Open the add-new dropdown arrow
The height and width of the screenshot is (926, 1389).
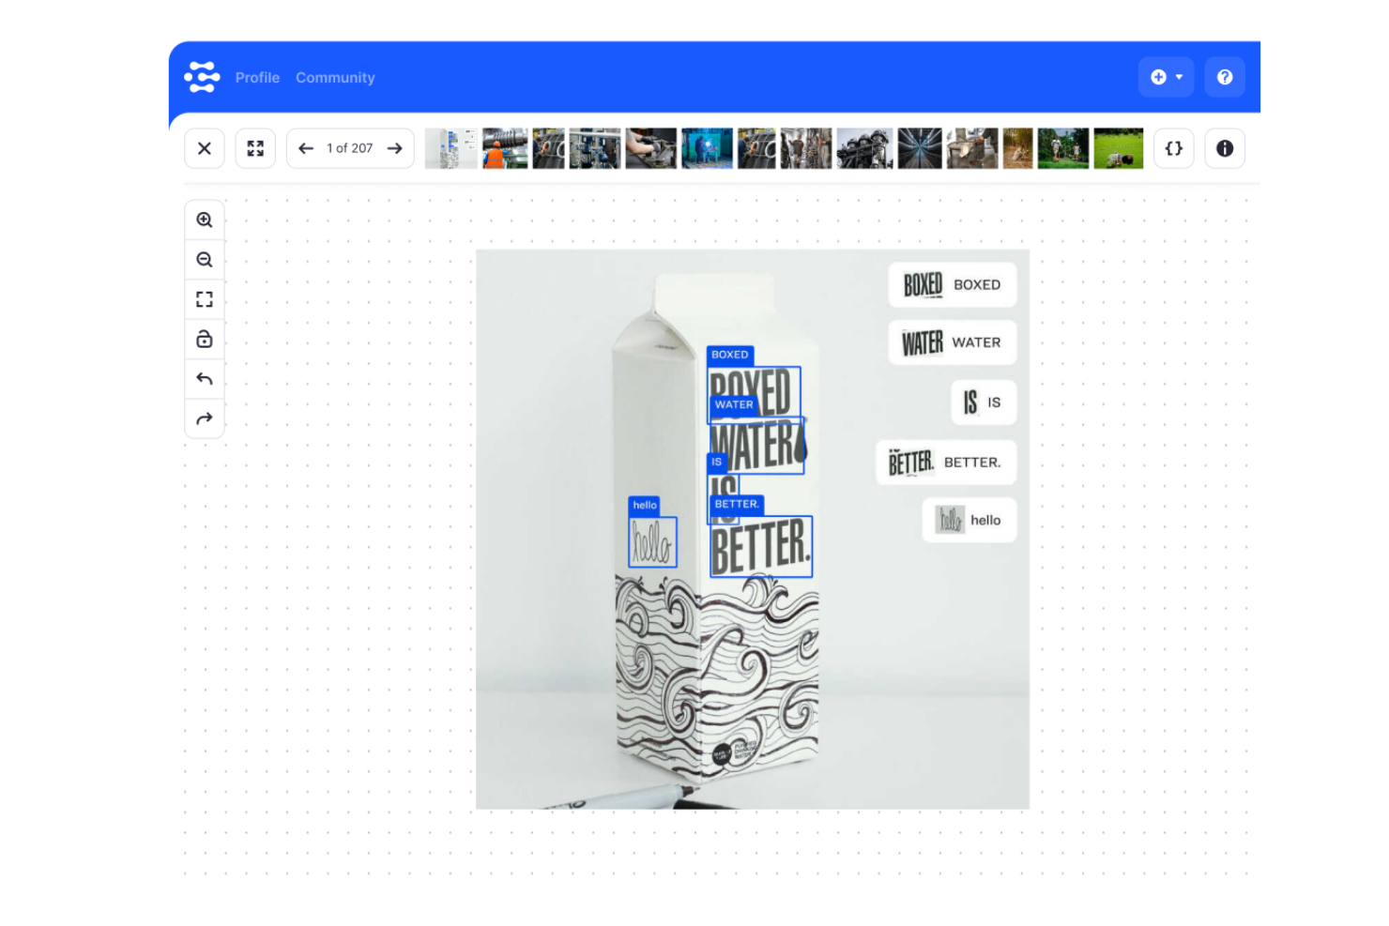[x=1177, y=76]
